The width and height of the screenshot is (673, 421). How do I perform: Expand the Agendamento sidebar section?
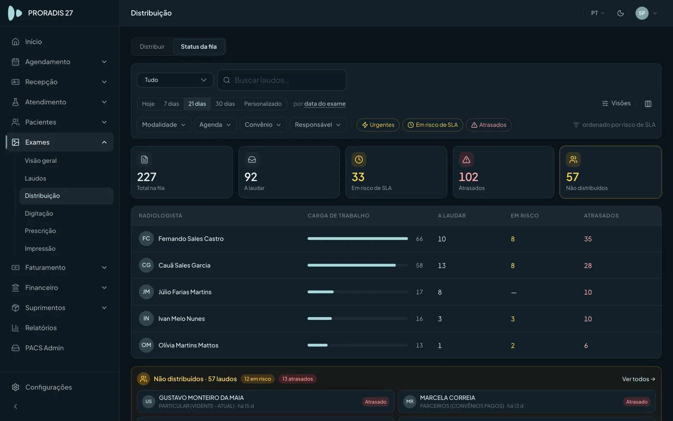tap(60, 62)
